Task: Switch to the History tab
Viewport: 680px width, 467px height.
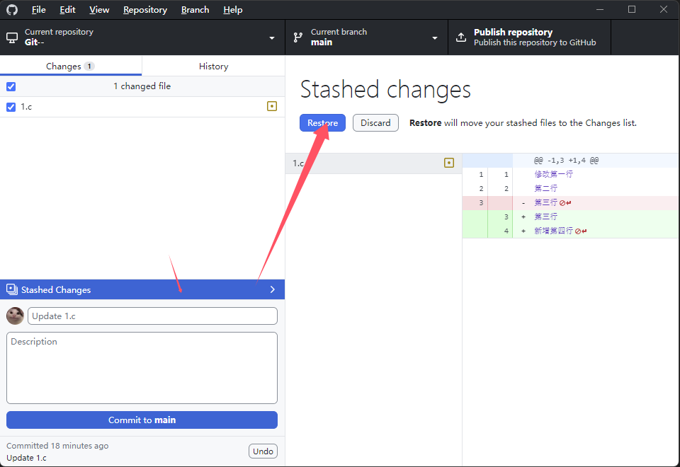Action: (213, 66)
